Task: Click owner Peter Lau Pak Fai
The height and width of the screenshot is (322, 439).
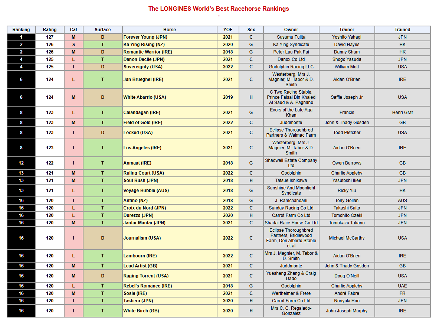Action: tap(291, 52)
